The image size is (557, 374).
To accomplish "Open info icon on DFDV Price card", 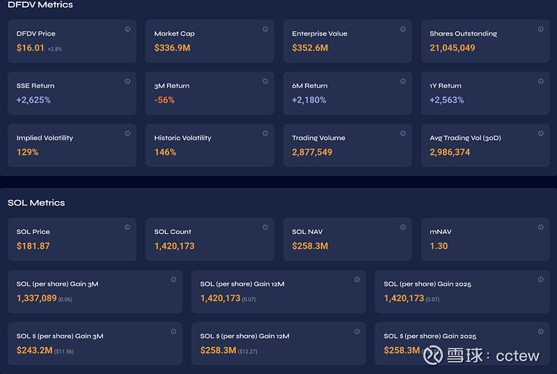I will tap(127, 29).
